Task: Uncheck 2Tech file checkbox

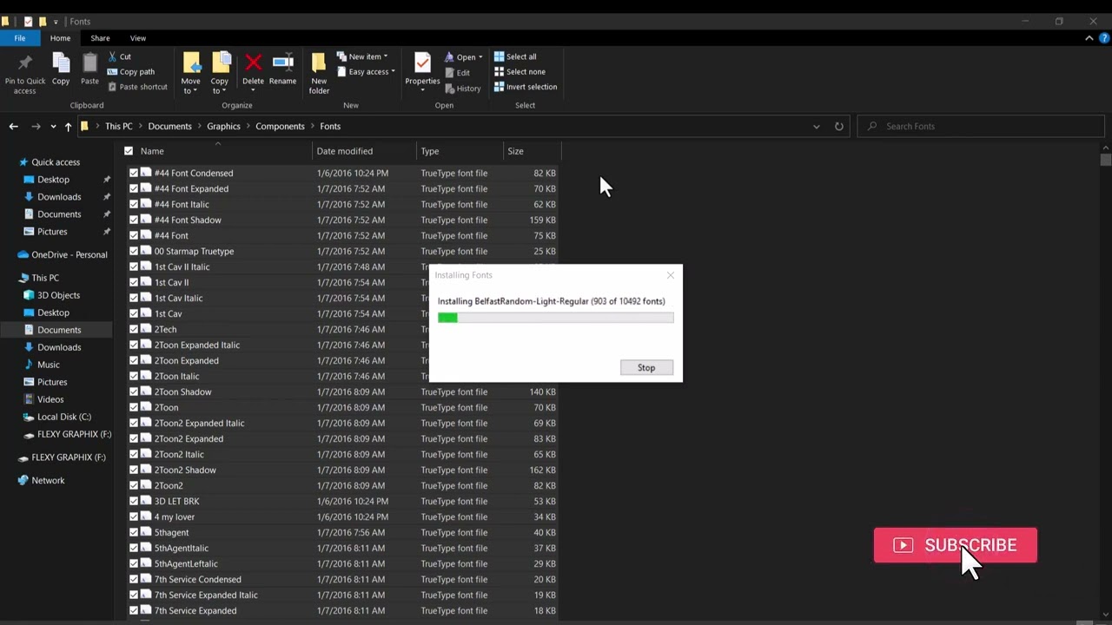Action: click(x=134, y=329)
